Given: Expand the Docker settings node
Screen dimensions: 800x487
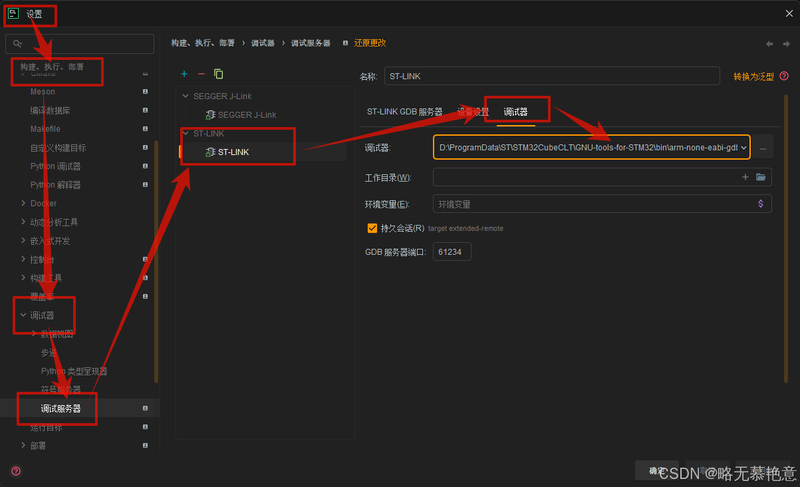Looking at the screenshot, I should [24, 204].
